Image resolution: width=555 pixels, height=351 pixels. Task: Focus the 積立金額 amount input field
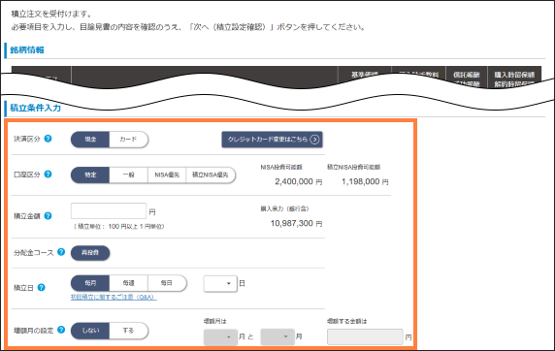(x=109, y=210)
